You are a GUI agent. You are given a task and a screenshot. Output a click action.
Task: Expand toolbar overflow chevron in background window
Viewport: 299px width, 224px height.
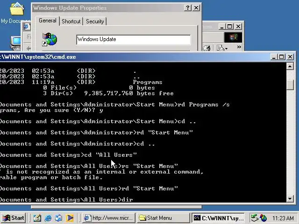click(239, 47)
